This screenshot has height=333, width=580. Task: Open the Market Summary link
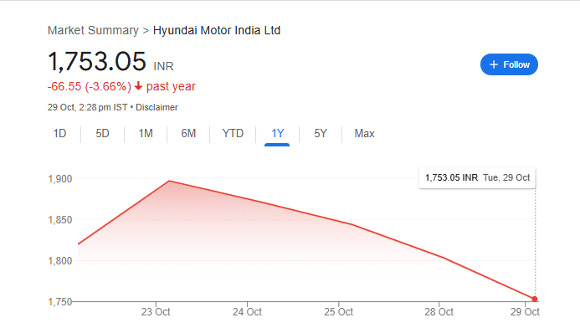click(x=93, y=30)
